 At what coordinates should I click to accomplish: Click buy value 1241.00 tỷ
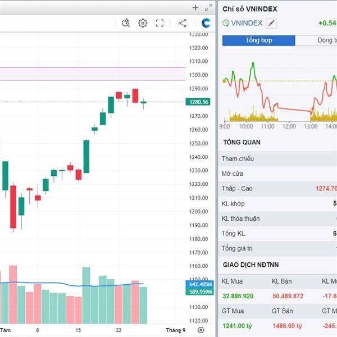[x=237, y=326]
